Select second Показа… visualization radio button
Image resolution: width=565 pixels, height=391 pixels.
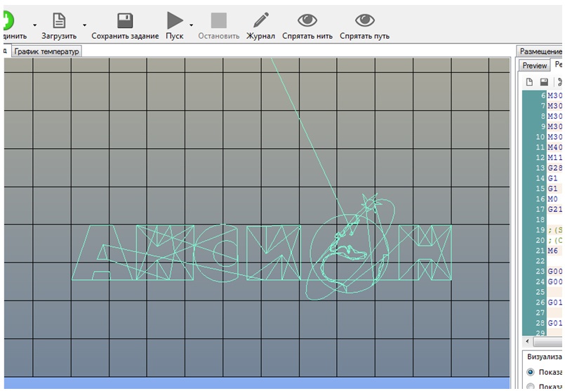(531, 387)
